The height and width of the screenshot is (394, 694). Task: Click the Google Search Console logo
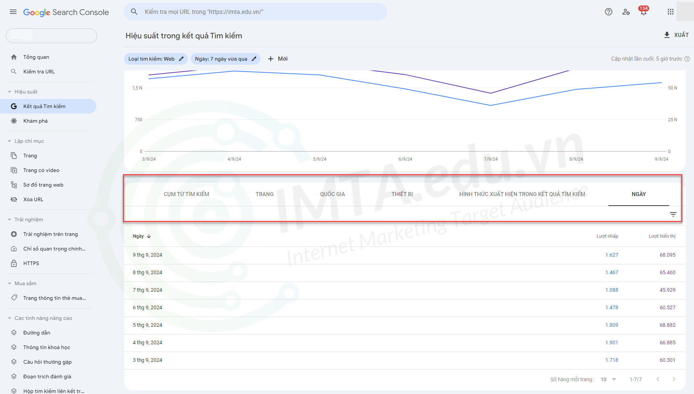tap(66, 12)
